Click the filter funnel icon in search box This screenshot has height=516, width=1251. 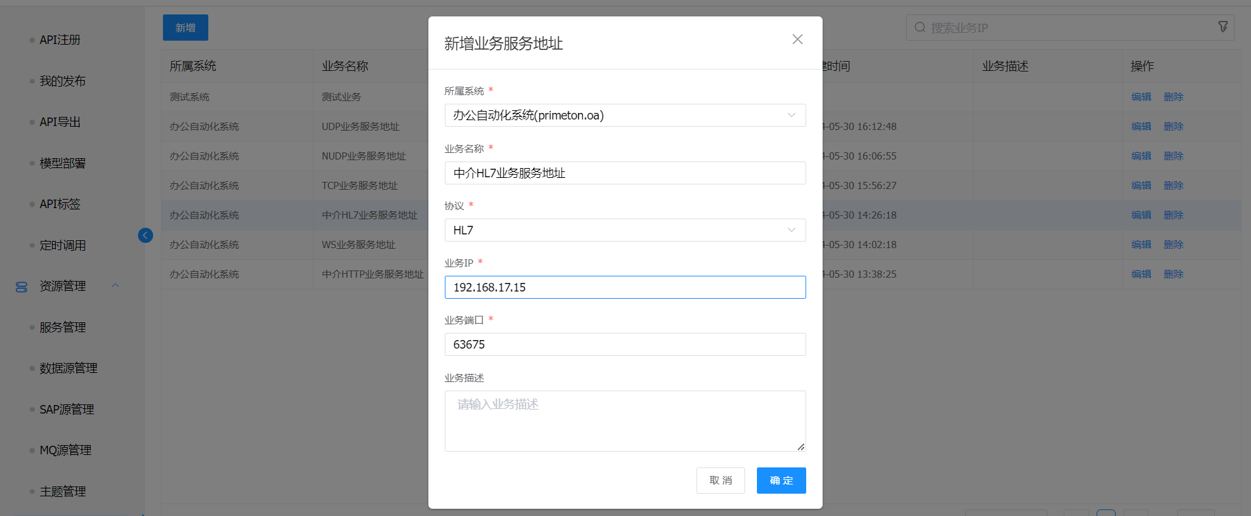[x=1222, y=27]
